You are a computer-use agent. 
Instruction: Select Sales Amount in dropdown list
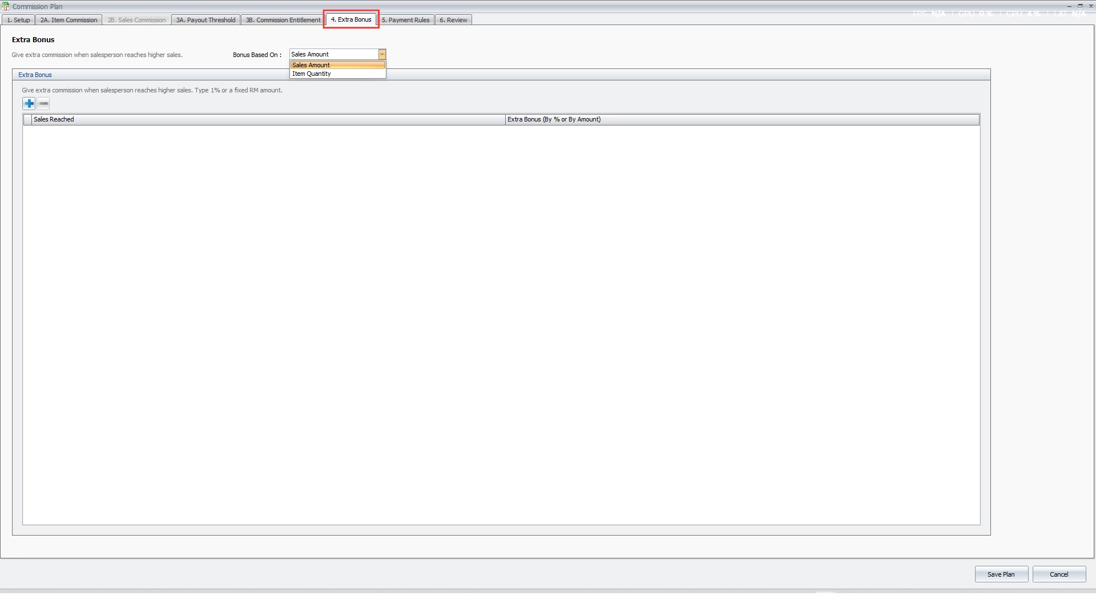tap(338, 65)
